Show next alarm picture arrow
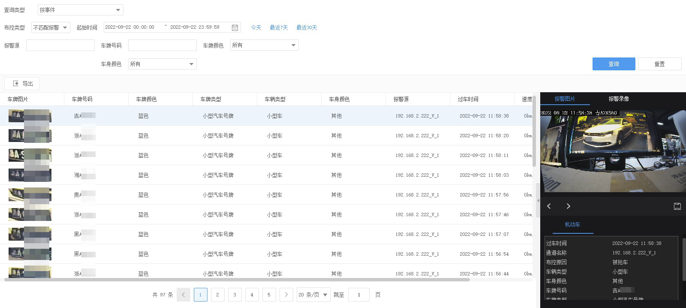 (569, 206)
